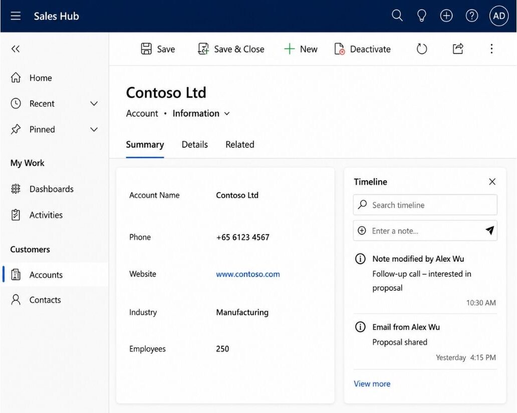The width and height of the screenshot is (517, 413).
Task: Click the Save disk icon
Action: pos(146,49)
